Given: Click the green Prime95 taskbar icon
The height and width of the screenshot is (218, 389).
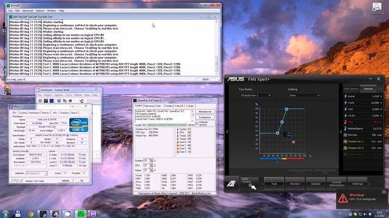Looking at the screenshot, I should [x=81, y=214].
